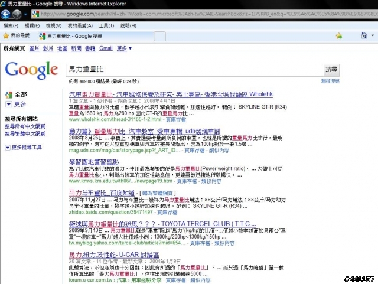The image size is (378, 284).
Task: Open the 學習園地實習剪影 result
Action: 94,162
